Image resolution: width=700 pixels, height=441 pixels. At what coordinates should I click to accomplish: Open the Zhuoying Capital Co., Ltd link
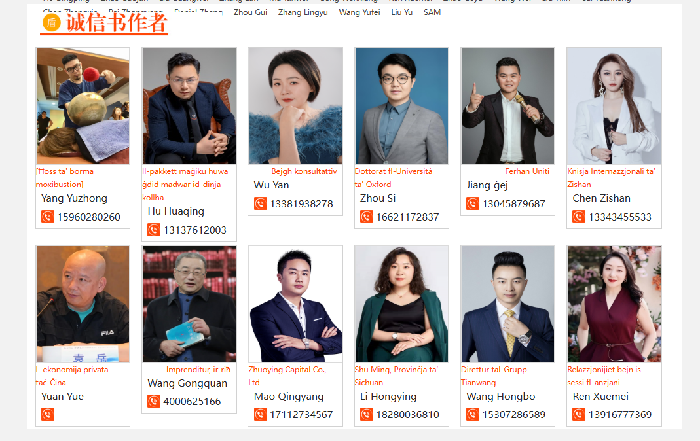(x=287, y=376)
